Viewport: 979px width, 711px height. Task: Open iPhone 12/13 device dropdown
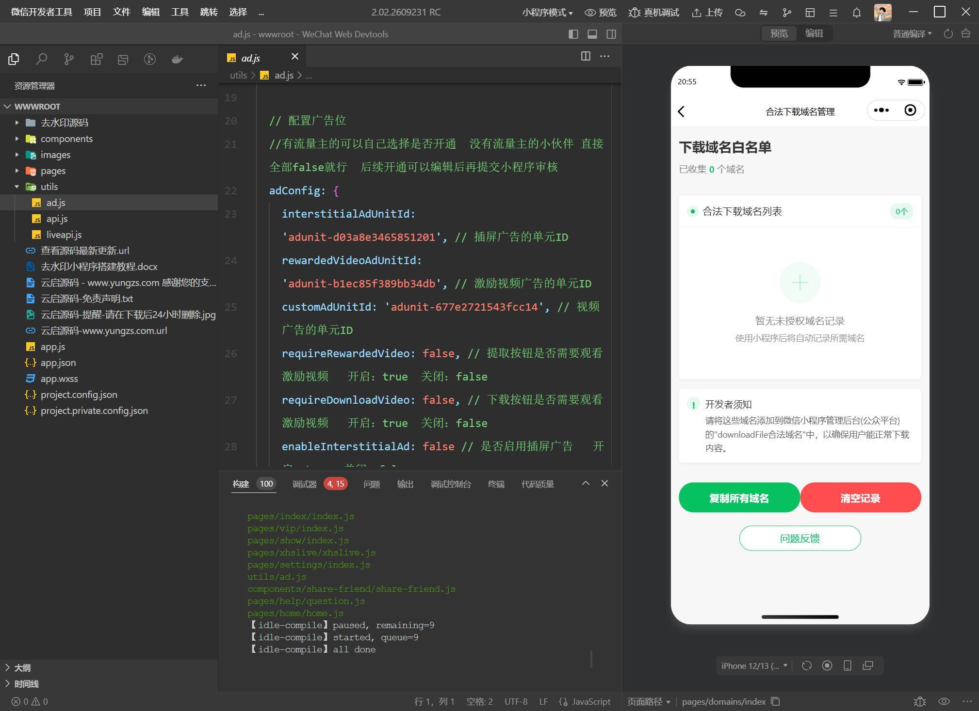[754, 665]
